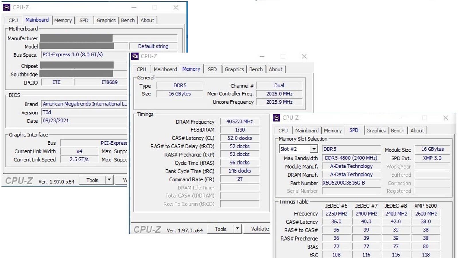This screenshot has height=258, width=459.
Task: Click the JEDEC #6 frequency 2250 MHz cell
Action: [337, 214]
